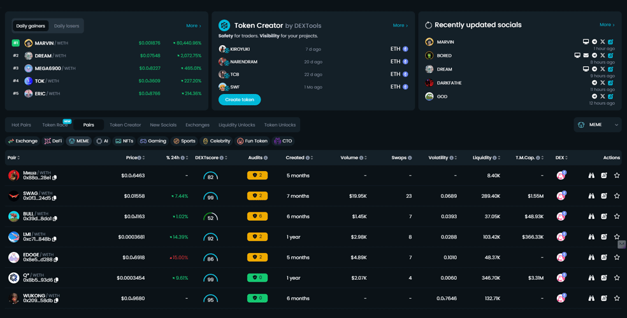Open GOD's blue chart icon in socials
This screenshot has width=627, height=318.
(610, 96)
